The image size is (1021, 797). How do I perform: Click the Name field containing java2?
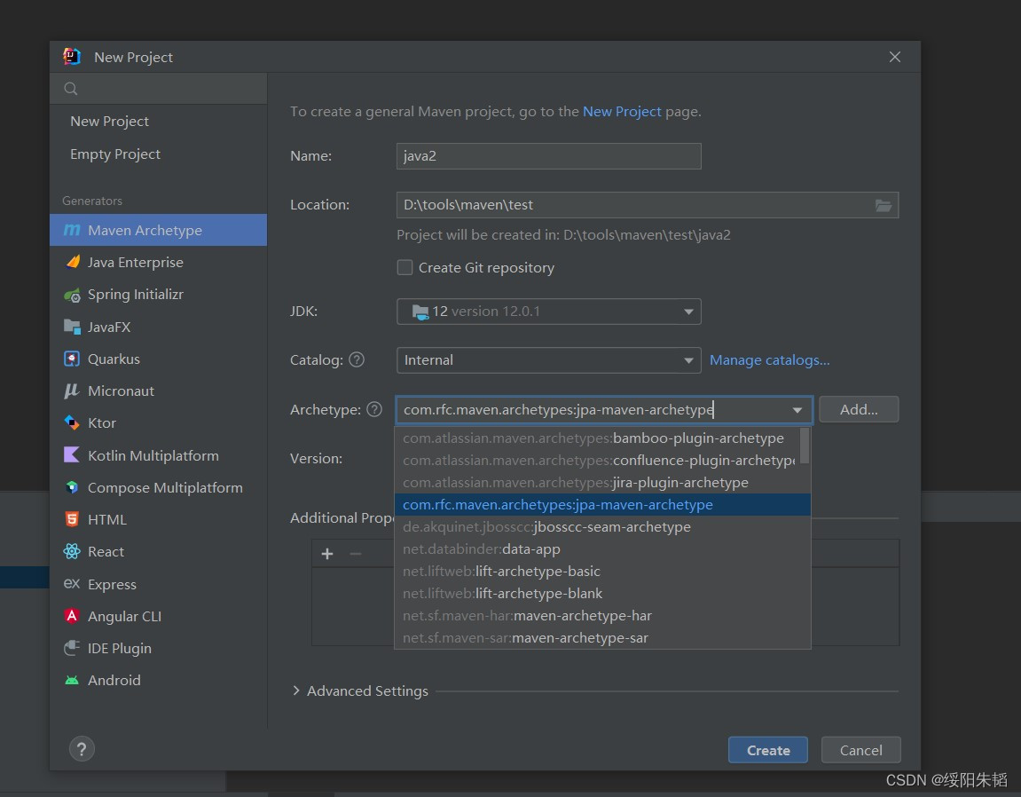(x=549, y=156)
